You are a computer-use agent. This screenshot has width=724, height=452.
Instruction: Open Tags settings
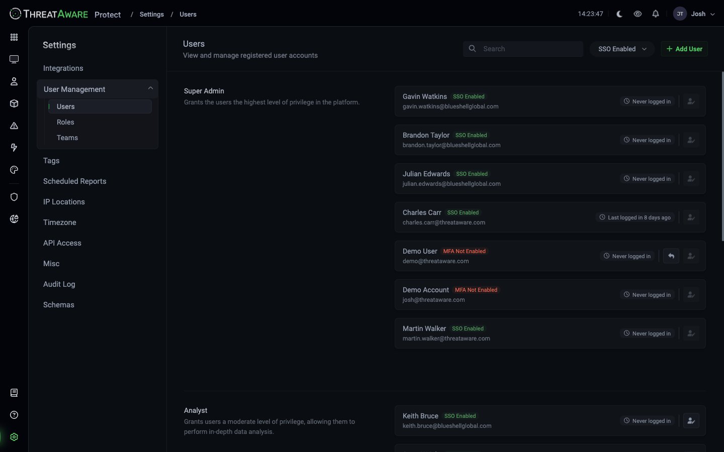point(51,161)
